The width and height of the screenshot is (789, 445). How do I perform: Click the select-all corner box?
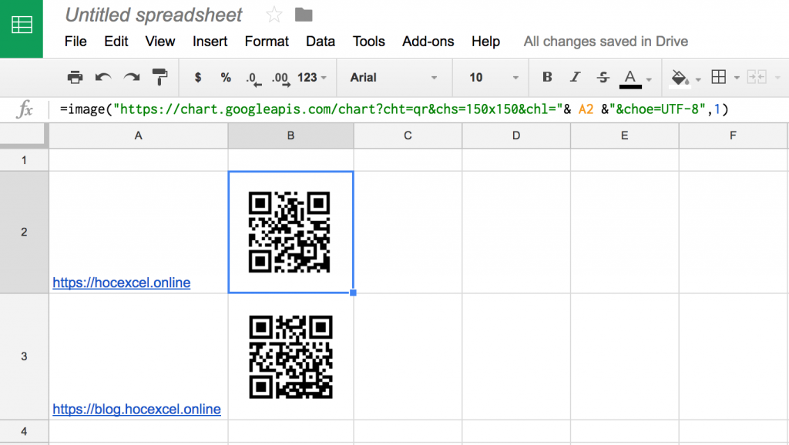click(x=24, y=136)
